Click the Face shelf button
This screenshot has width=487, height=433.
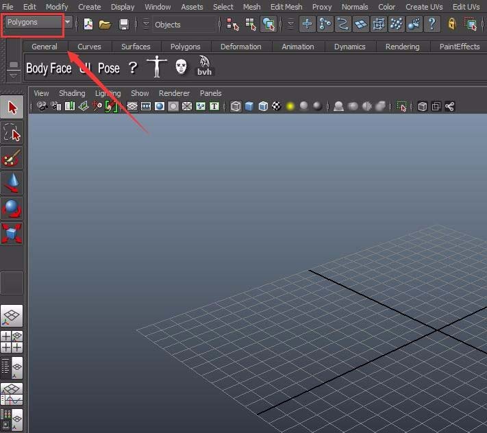click(61, 68)
